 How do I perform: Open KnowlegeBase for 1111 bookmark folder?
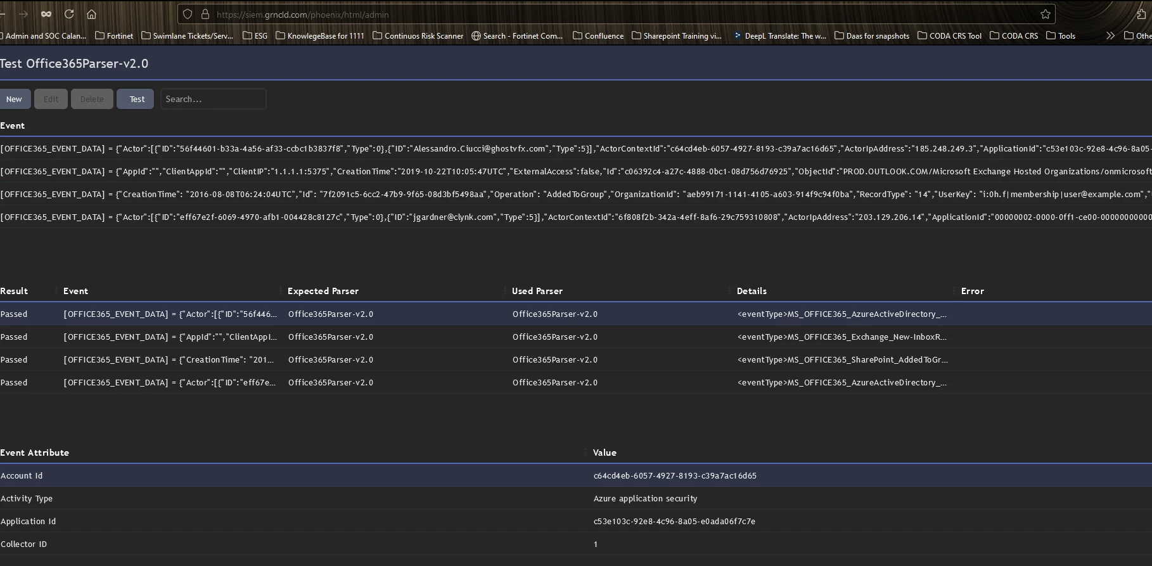pyautogui.click(x=320, y=36)
